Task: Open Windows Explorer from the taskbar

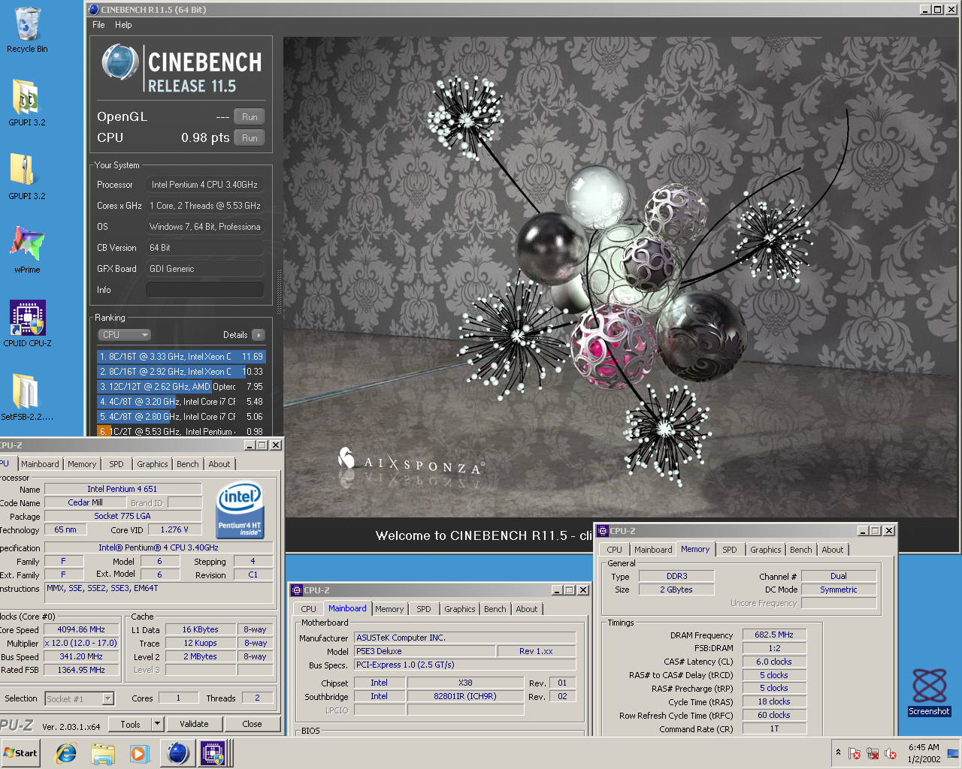Action: click(x=103, y=753)
